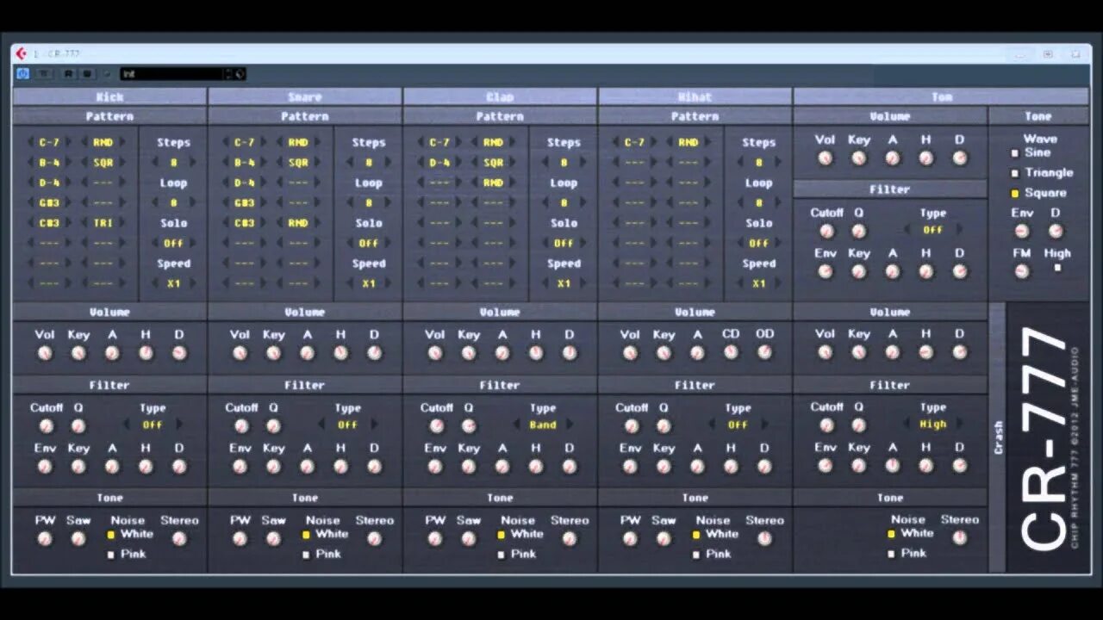Toggle the Tom FM High checkbox

(x=1057, y=268)
